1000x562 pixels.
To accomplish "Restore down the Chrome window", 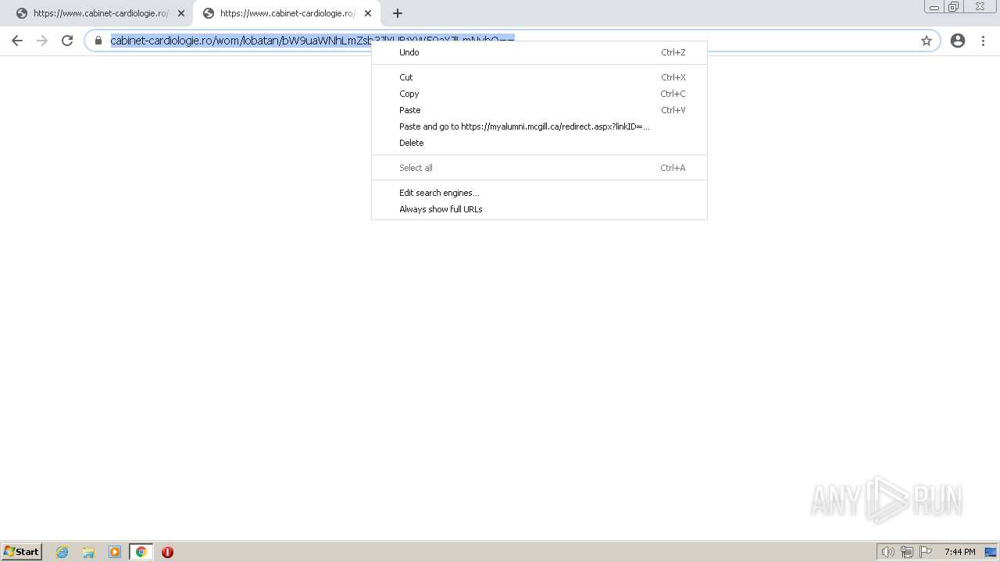I will click(953, 6).
